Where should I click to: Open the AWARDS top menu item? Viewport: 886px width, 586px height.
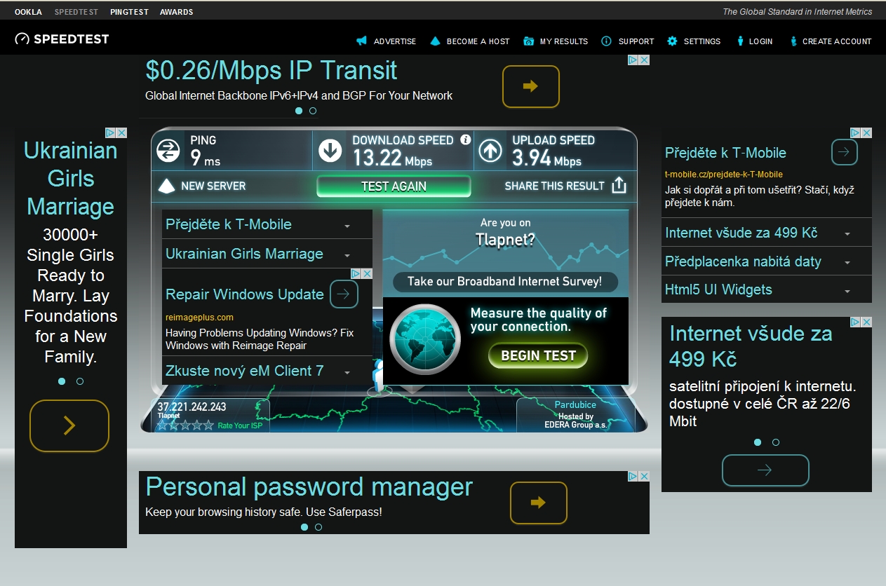tap(176, 12)
